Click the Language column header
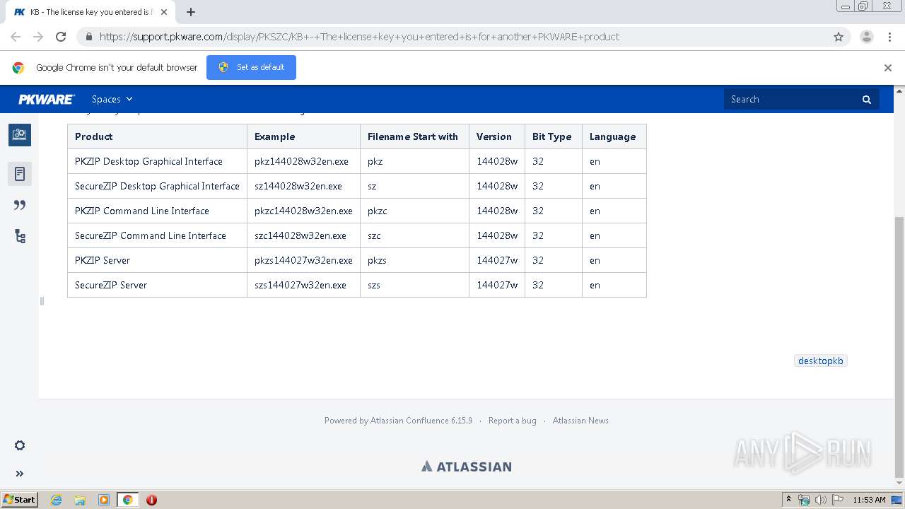Screen dimensions: 905x509 pos(614,136)
